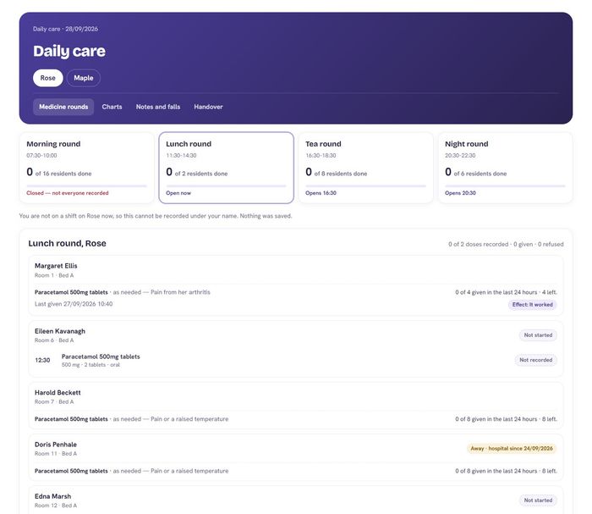Screen dimensions: 592x514
Task: Go to the Handover tab
Action: [x=208, y=107]
